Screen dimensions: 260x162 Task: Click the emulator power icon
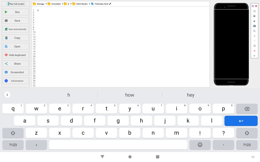click(254, 11)
